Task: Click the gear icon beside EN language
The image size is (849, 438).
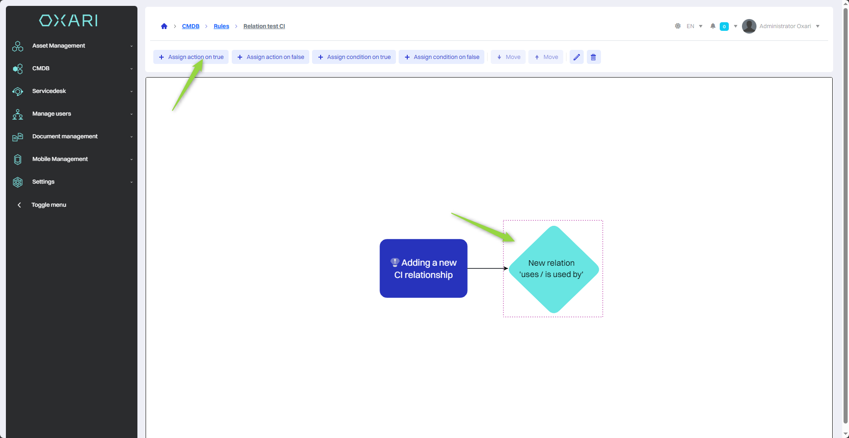Action: tap(678, 26)
